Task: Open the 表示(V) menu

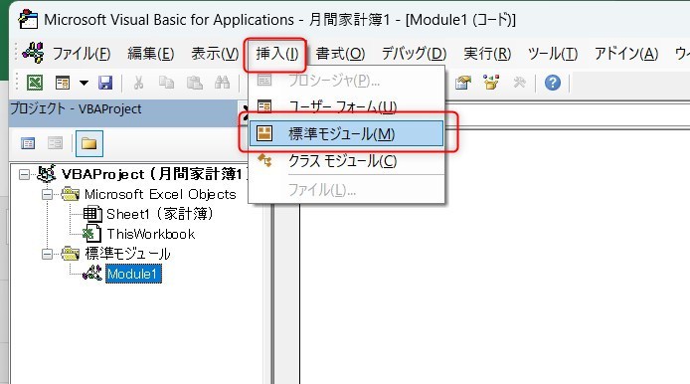Action: point(215,54)
